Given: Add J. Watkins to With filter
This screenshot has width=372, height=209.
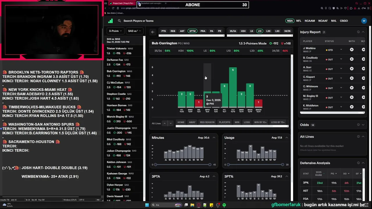Looking at the screenshot, I should [352, 50].
